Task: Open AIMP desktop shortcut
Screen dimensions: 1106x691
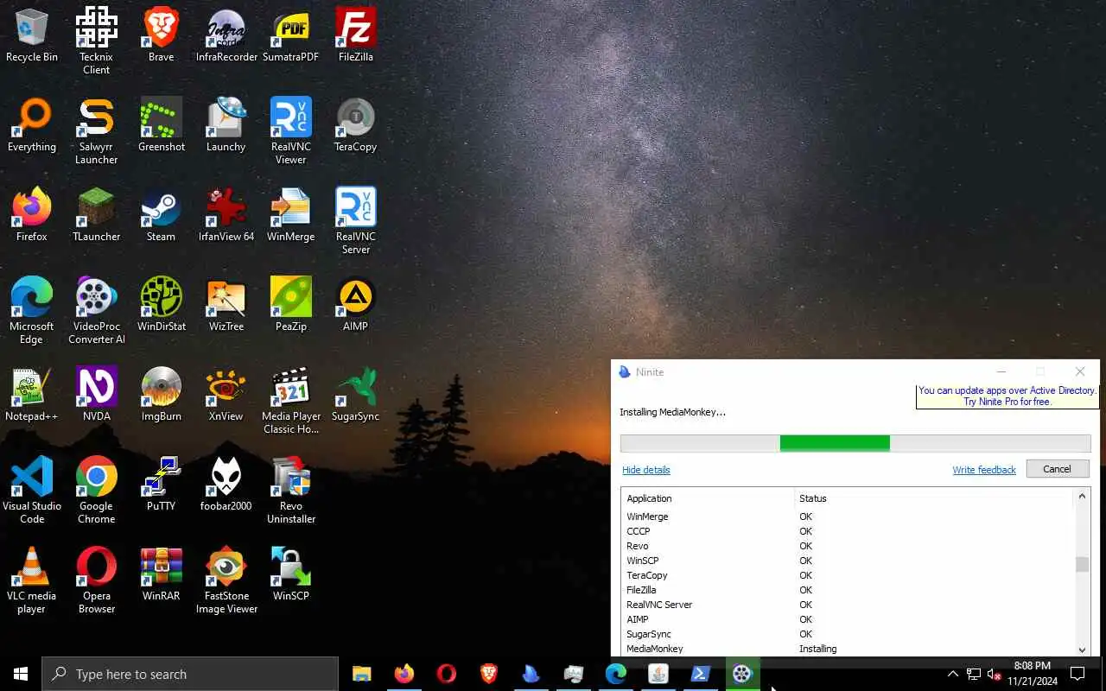Action: point(355,306)
